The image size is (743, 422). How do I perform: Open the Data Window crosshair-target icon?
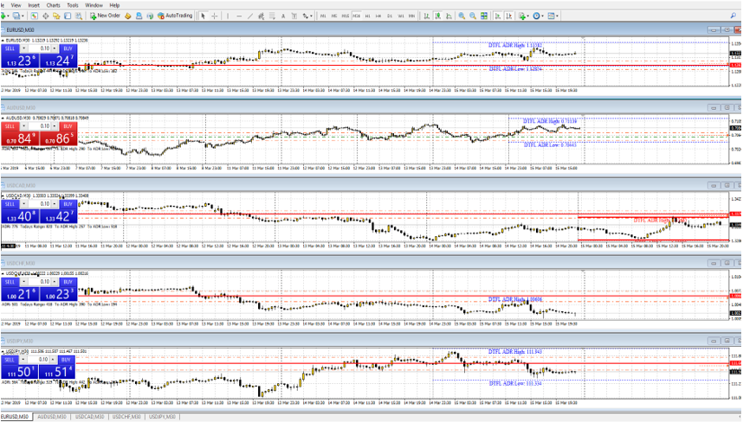[46, 16]
